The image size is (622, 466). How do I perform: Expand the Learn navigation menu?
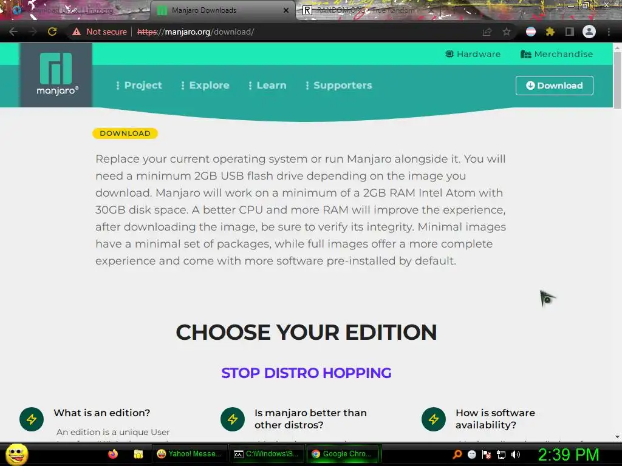pos(267,85)
